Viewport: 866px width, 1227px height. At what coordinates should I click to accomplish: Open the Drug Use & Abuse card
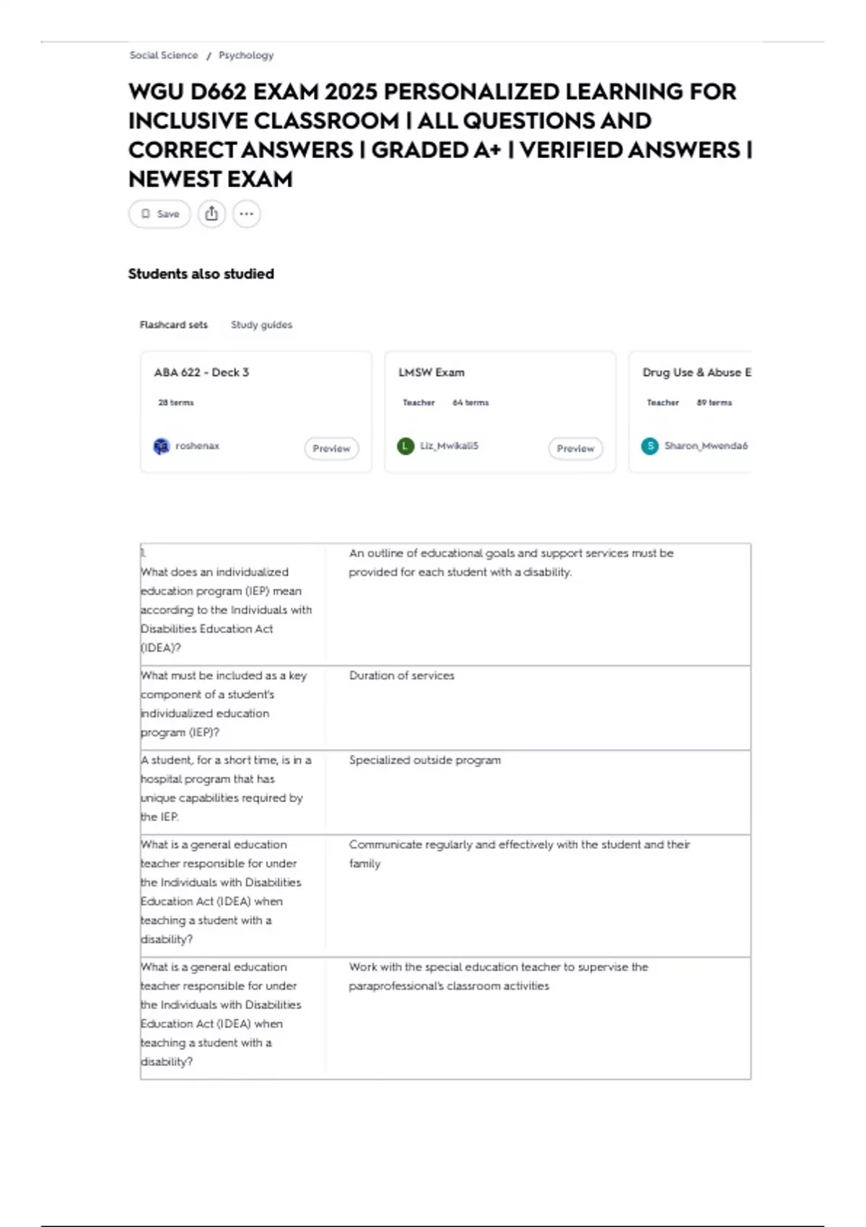point(696,372)
